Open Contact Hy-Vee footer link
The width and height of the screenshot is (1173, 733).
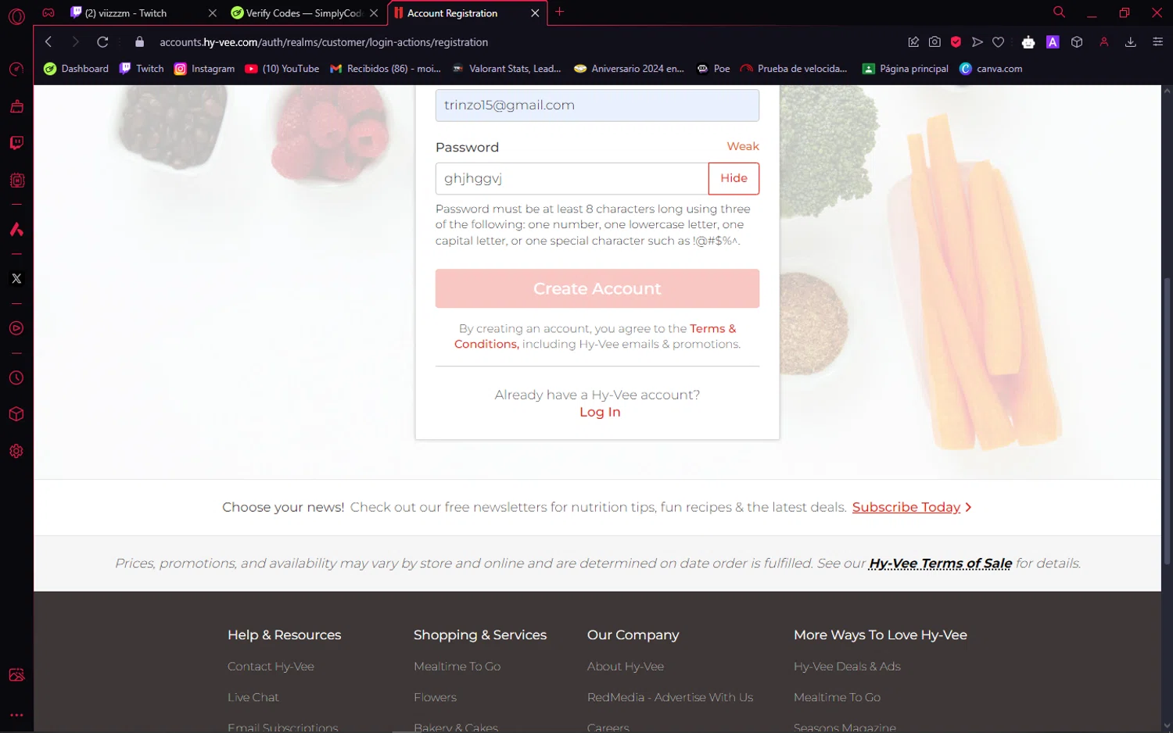pos(271,667)
